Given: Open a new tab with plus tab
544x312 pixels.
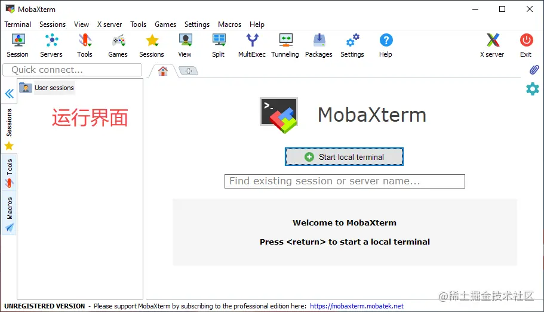Looking at the screenshot, I should point(188,71).
